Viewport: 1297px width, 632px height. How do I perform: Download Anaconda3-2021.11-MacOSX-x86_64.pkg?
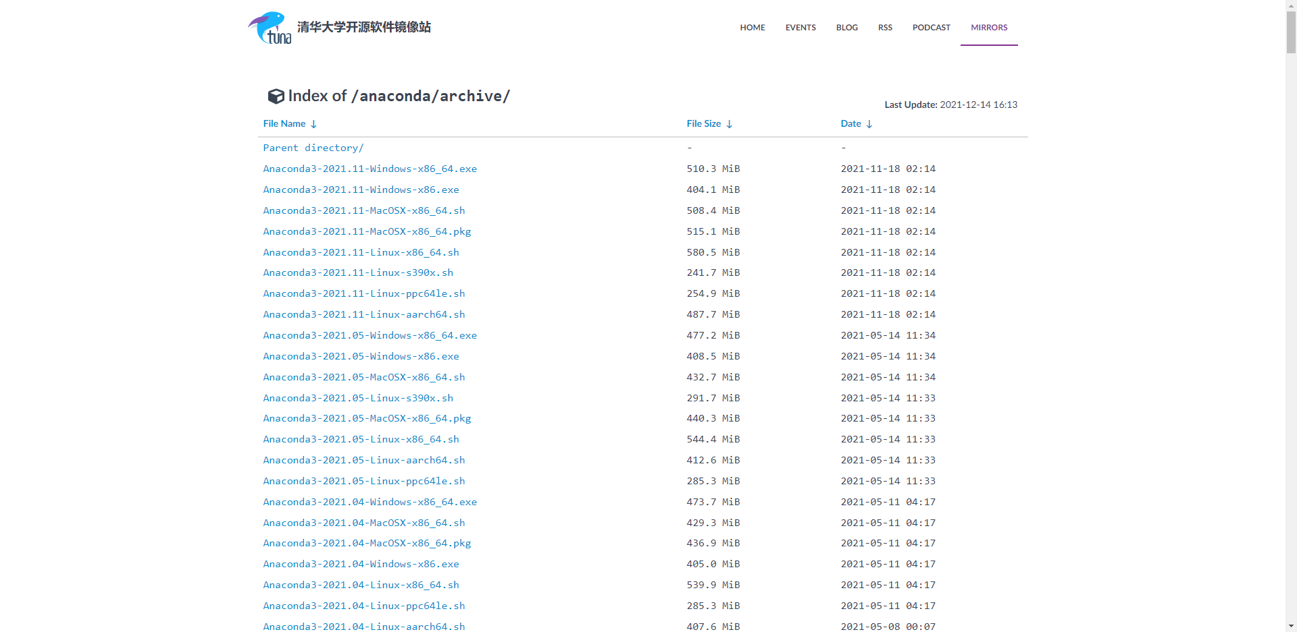point(367,231)
